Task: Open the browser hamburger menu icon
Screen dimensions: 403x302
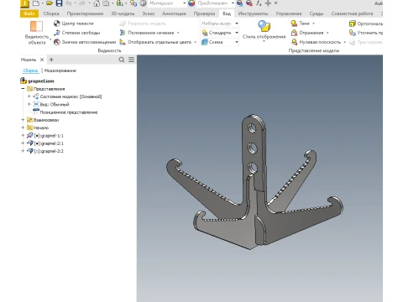Action: (x=131, y=60)
